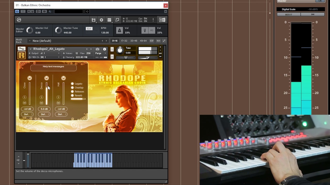Open the Files save floppy-disk menu
Viewport: 330px width, 185px height.
pos(94,20)
